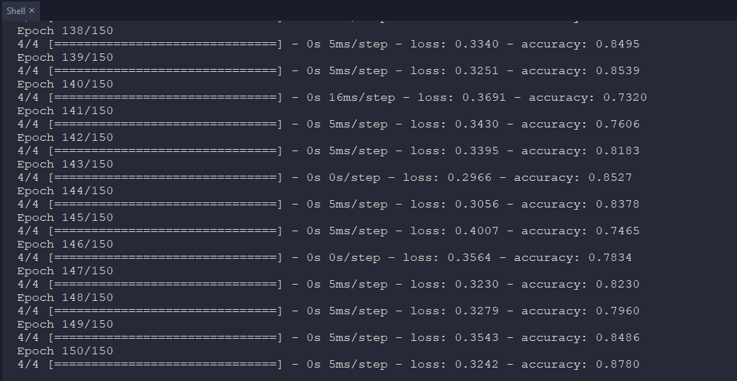Screen dimensions: 737x381
Task: Click the text 'Epoch 146/150'
Action: (65, 245)
